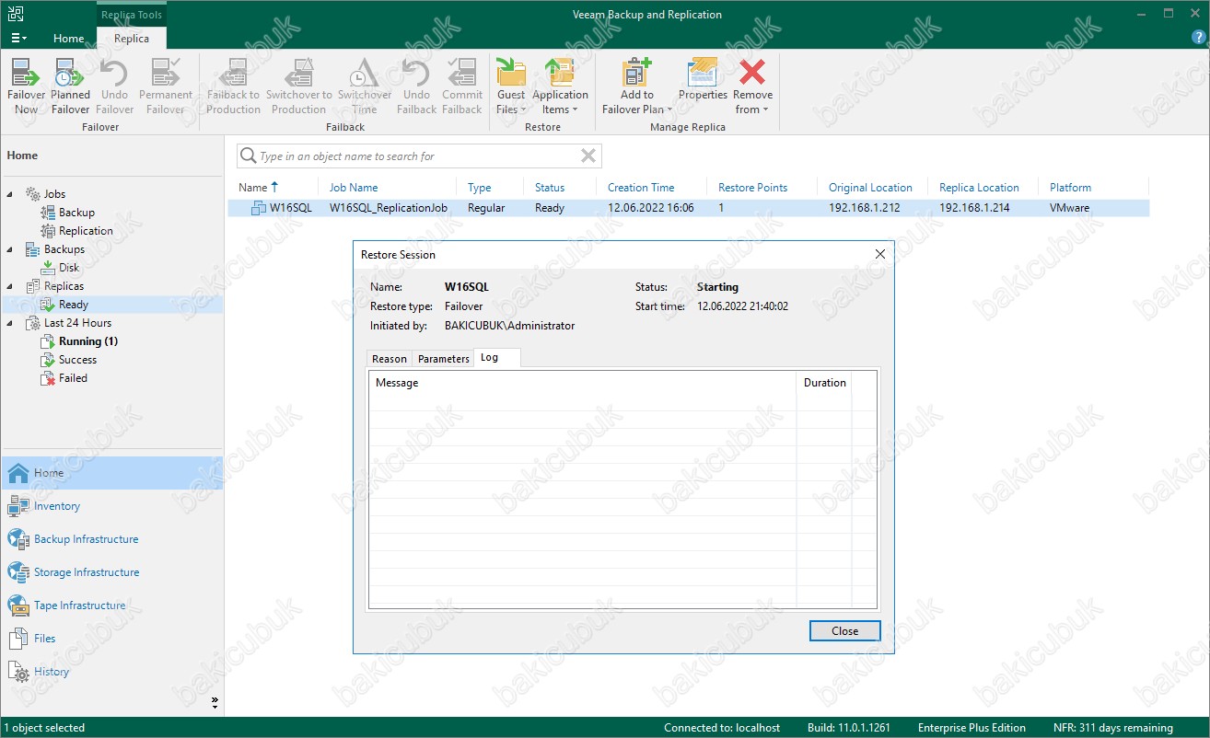Image resolution: width=1210 pixels, height=738 pixels.
Task: Select Backup under Jobs tree
Action: click(76, 213)
